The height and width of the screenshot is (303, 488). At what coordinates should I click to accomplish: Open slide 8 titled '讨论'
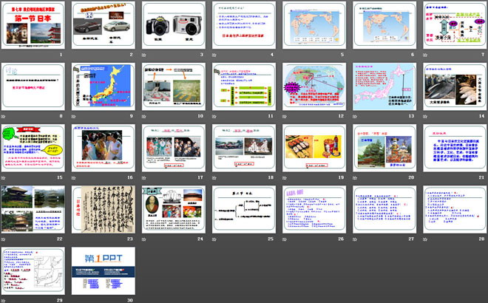pyautogui.click(x=33, y=86)
